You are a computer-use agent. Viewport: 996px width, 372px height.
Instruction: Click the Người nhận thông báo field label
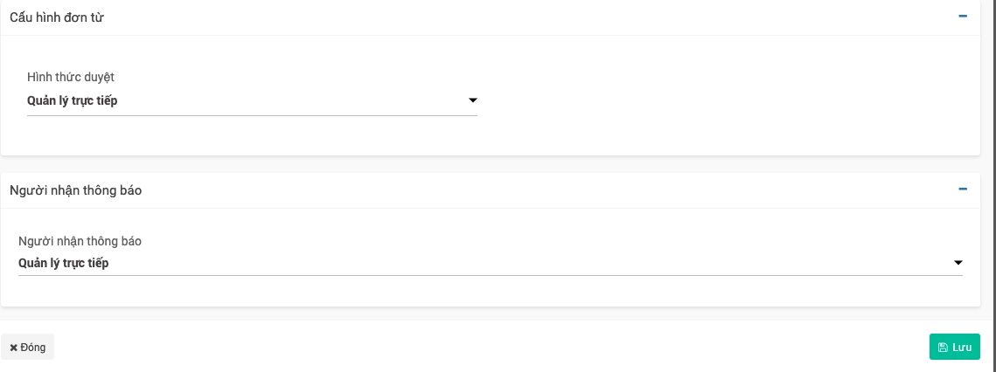(x=80, y=241)
